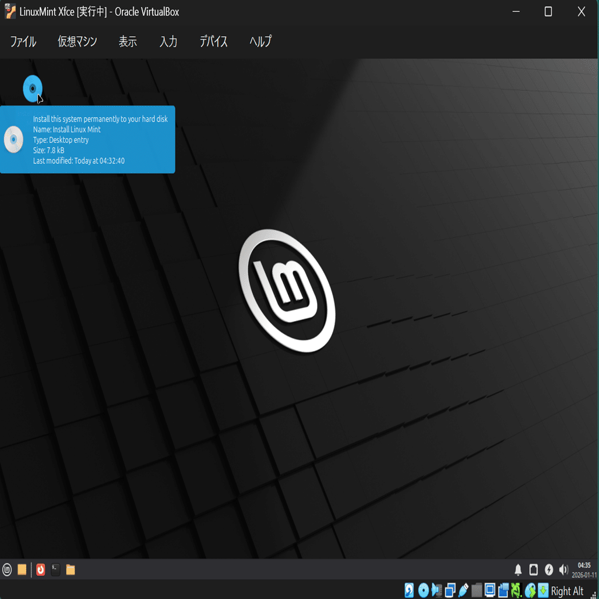Click the display monitor indicator

pyautogui.click(x=489, y=590)
